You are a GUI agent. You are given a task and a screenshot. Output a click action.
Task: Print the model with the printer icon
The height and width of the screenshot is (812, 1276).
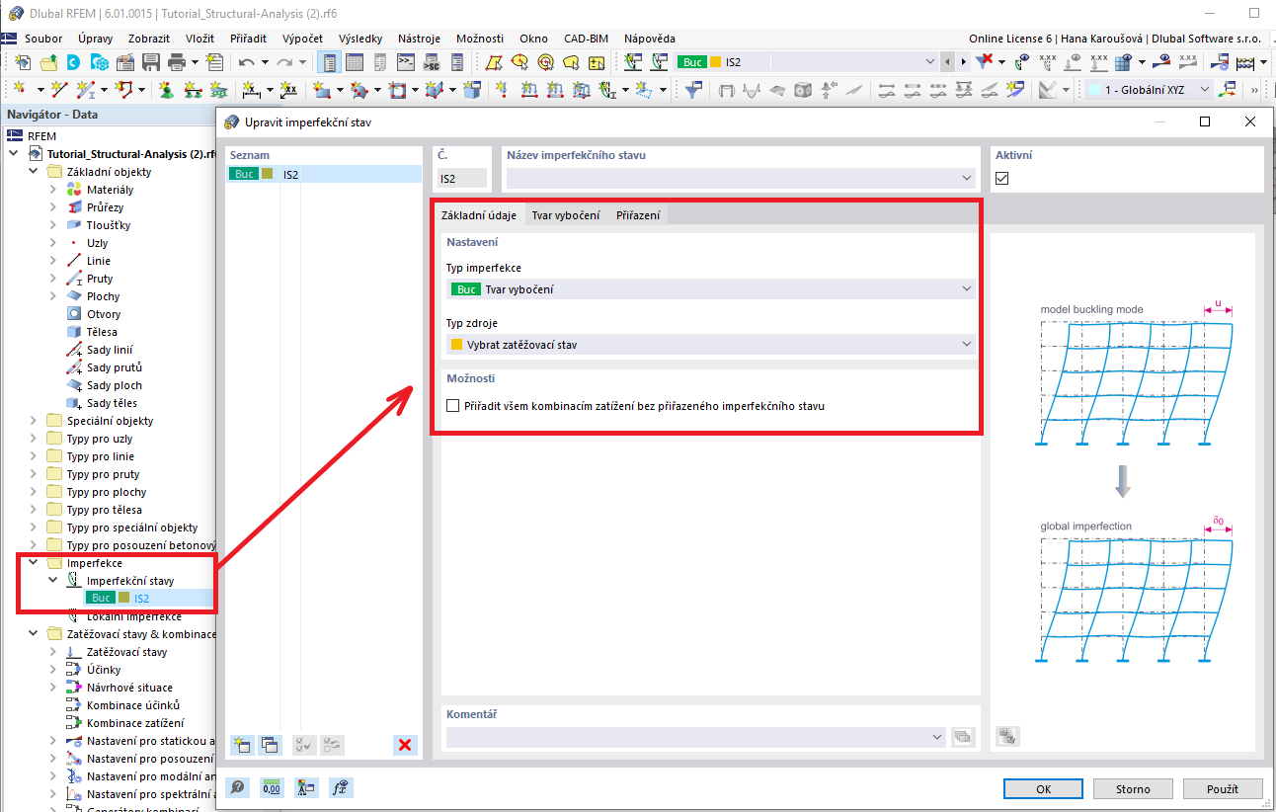177,62
